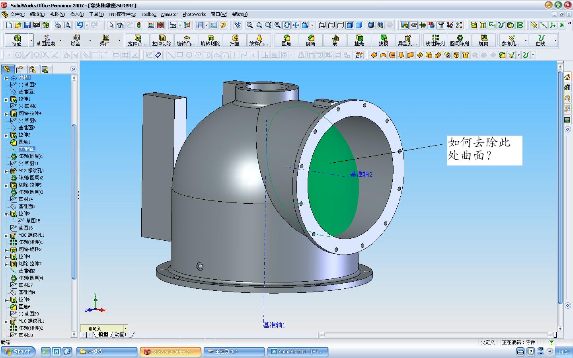
Task: Toggle the Select arrow tool
Action: point(111,25)
